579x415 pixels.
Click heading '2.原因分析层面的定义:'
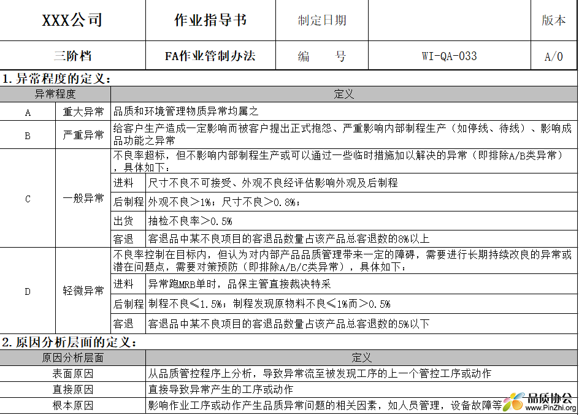69,342
